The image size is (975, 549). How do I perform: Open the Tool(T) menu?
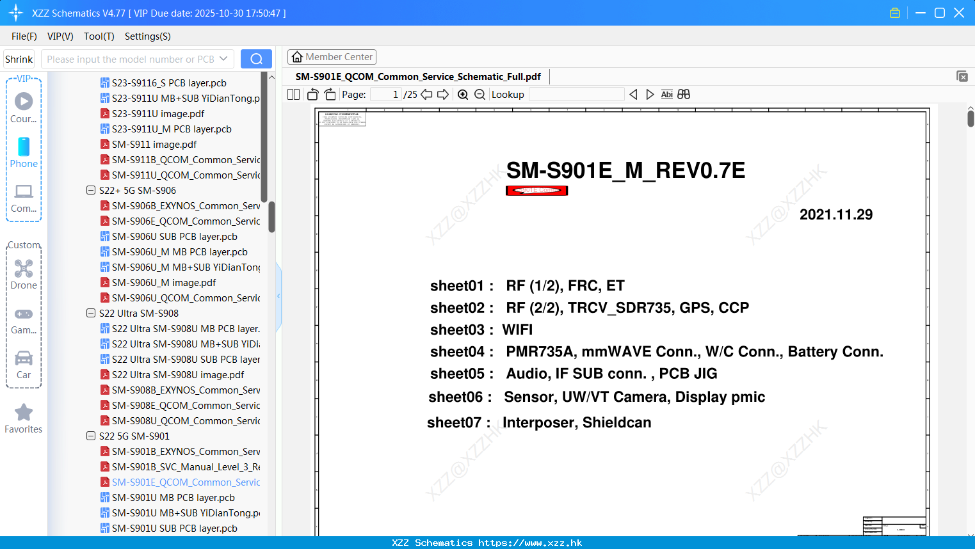click(99, 36)
